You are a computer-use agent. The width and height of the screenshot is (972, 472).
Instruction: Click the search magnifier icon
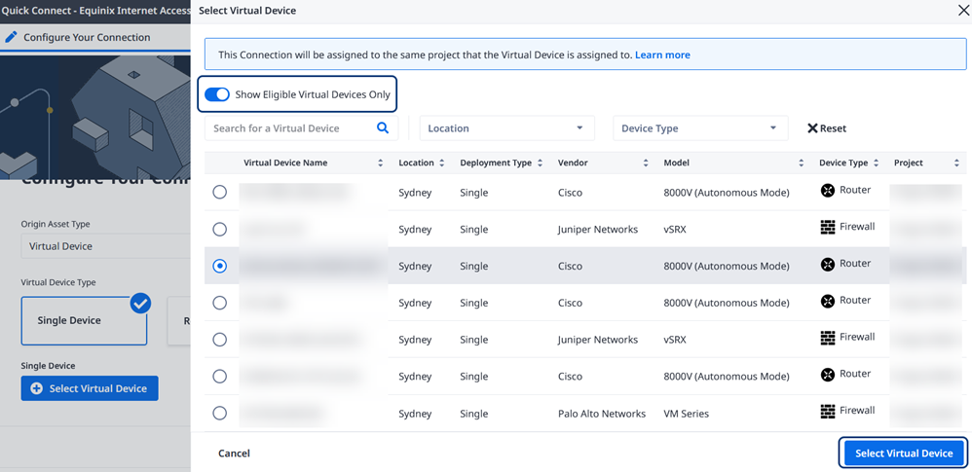coord(383,127)
